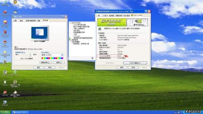Select the GeForce 6600 tab
Image resolution: width=203 pixels, height=114 pixels.
(137, 16)
